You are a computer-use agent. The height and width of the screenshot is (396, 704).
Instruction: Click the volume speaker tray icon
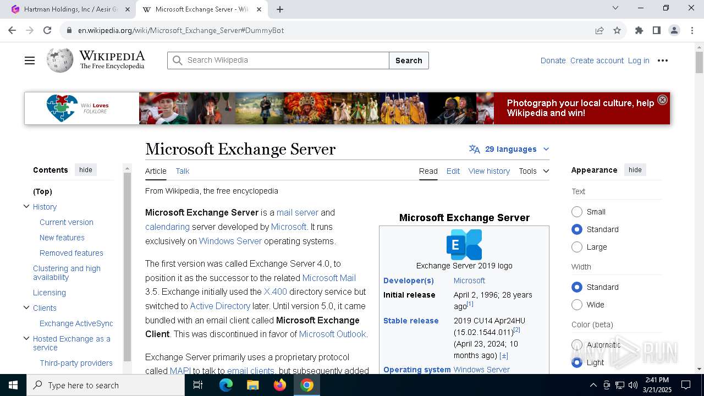click(633, 385)
